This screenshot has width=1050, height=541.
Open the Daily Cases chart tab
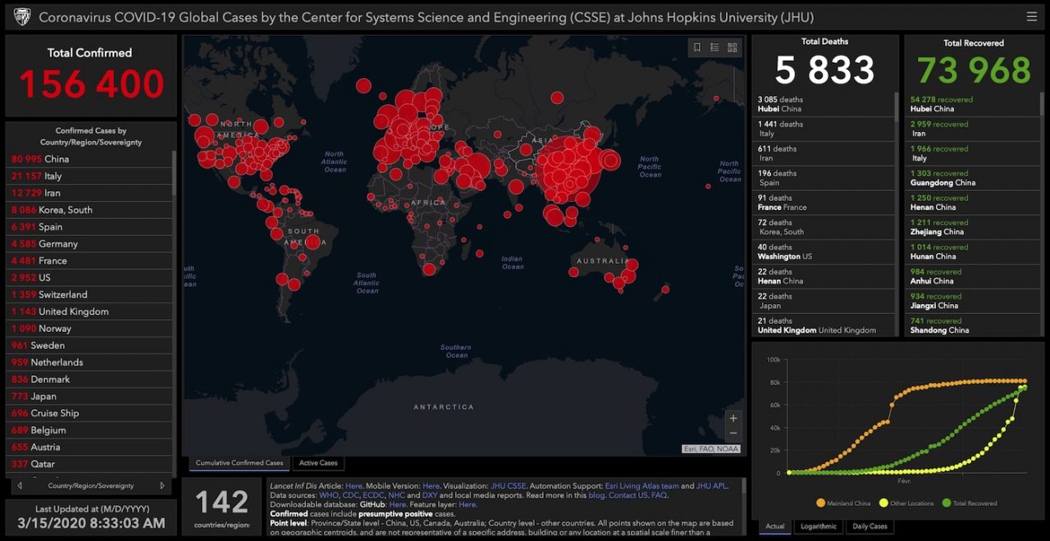(x=868, y=526)
